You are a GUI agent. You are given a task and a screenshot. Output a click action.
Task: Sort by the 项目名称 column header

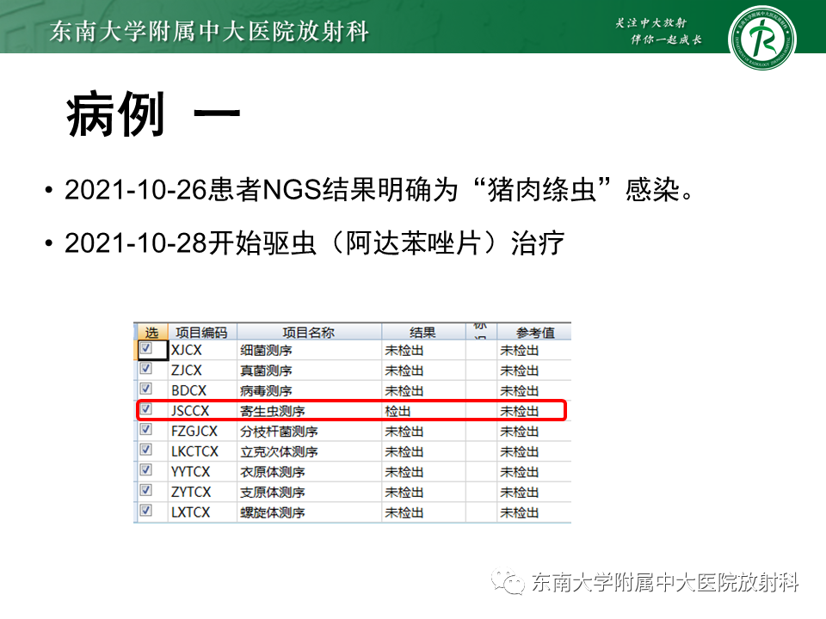[x=309, y=332]
